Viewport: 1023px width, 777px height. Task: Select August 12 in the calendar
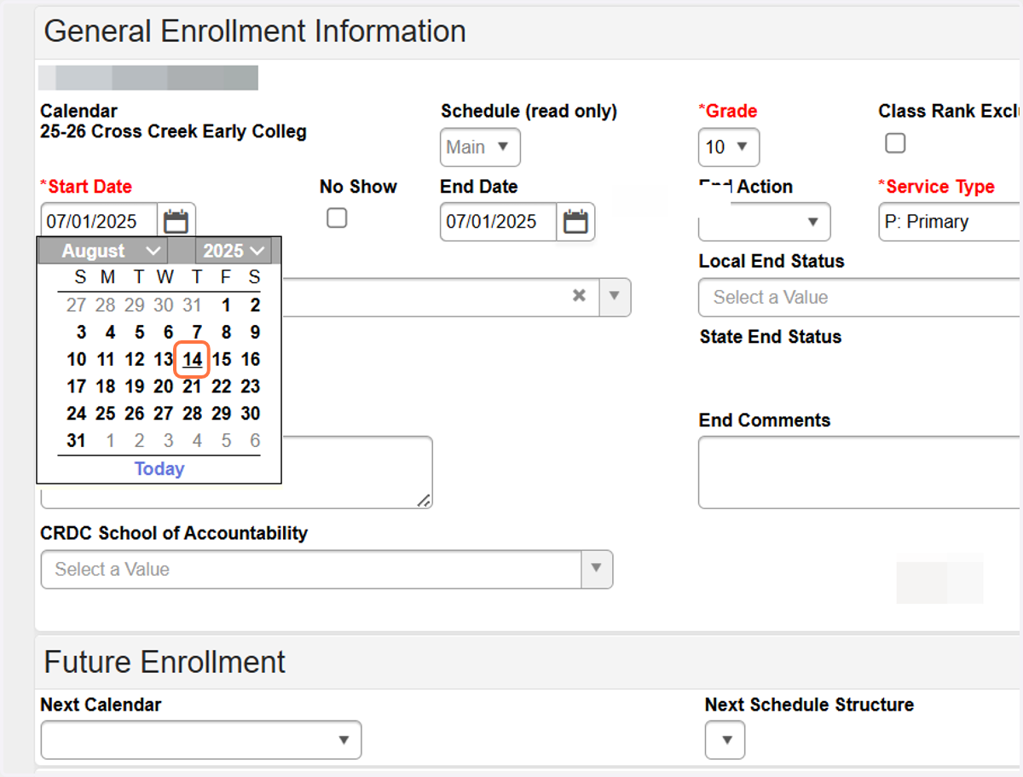(135, 359)
